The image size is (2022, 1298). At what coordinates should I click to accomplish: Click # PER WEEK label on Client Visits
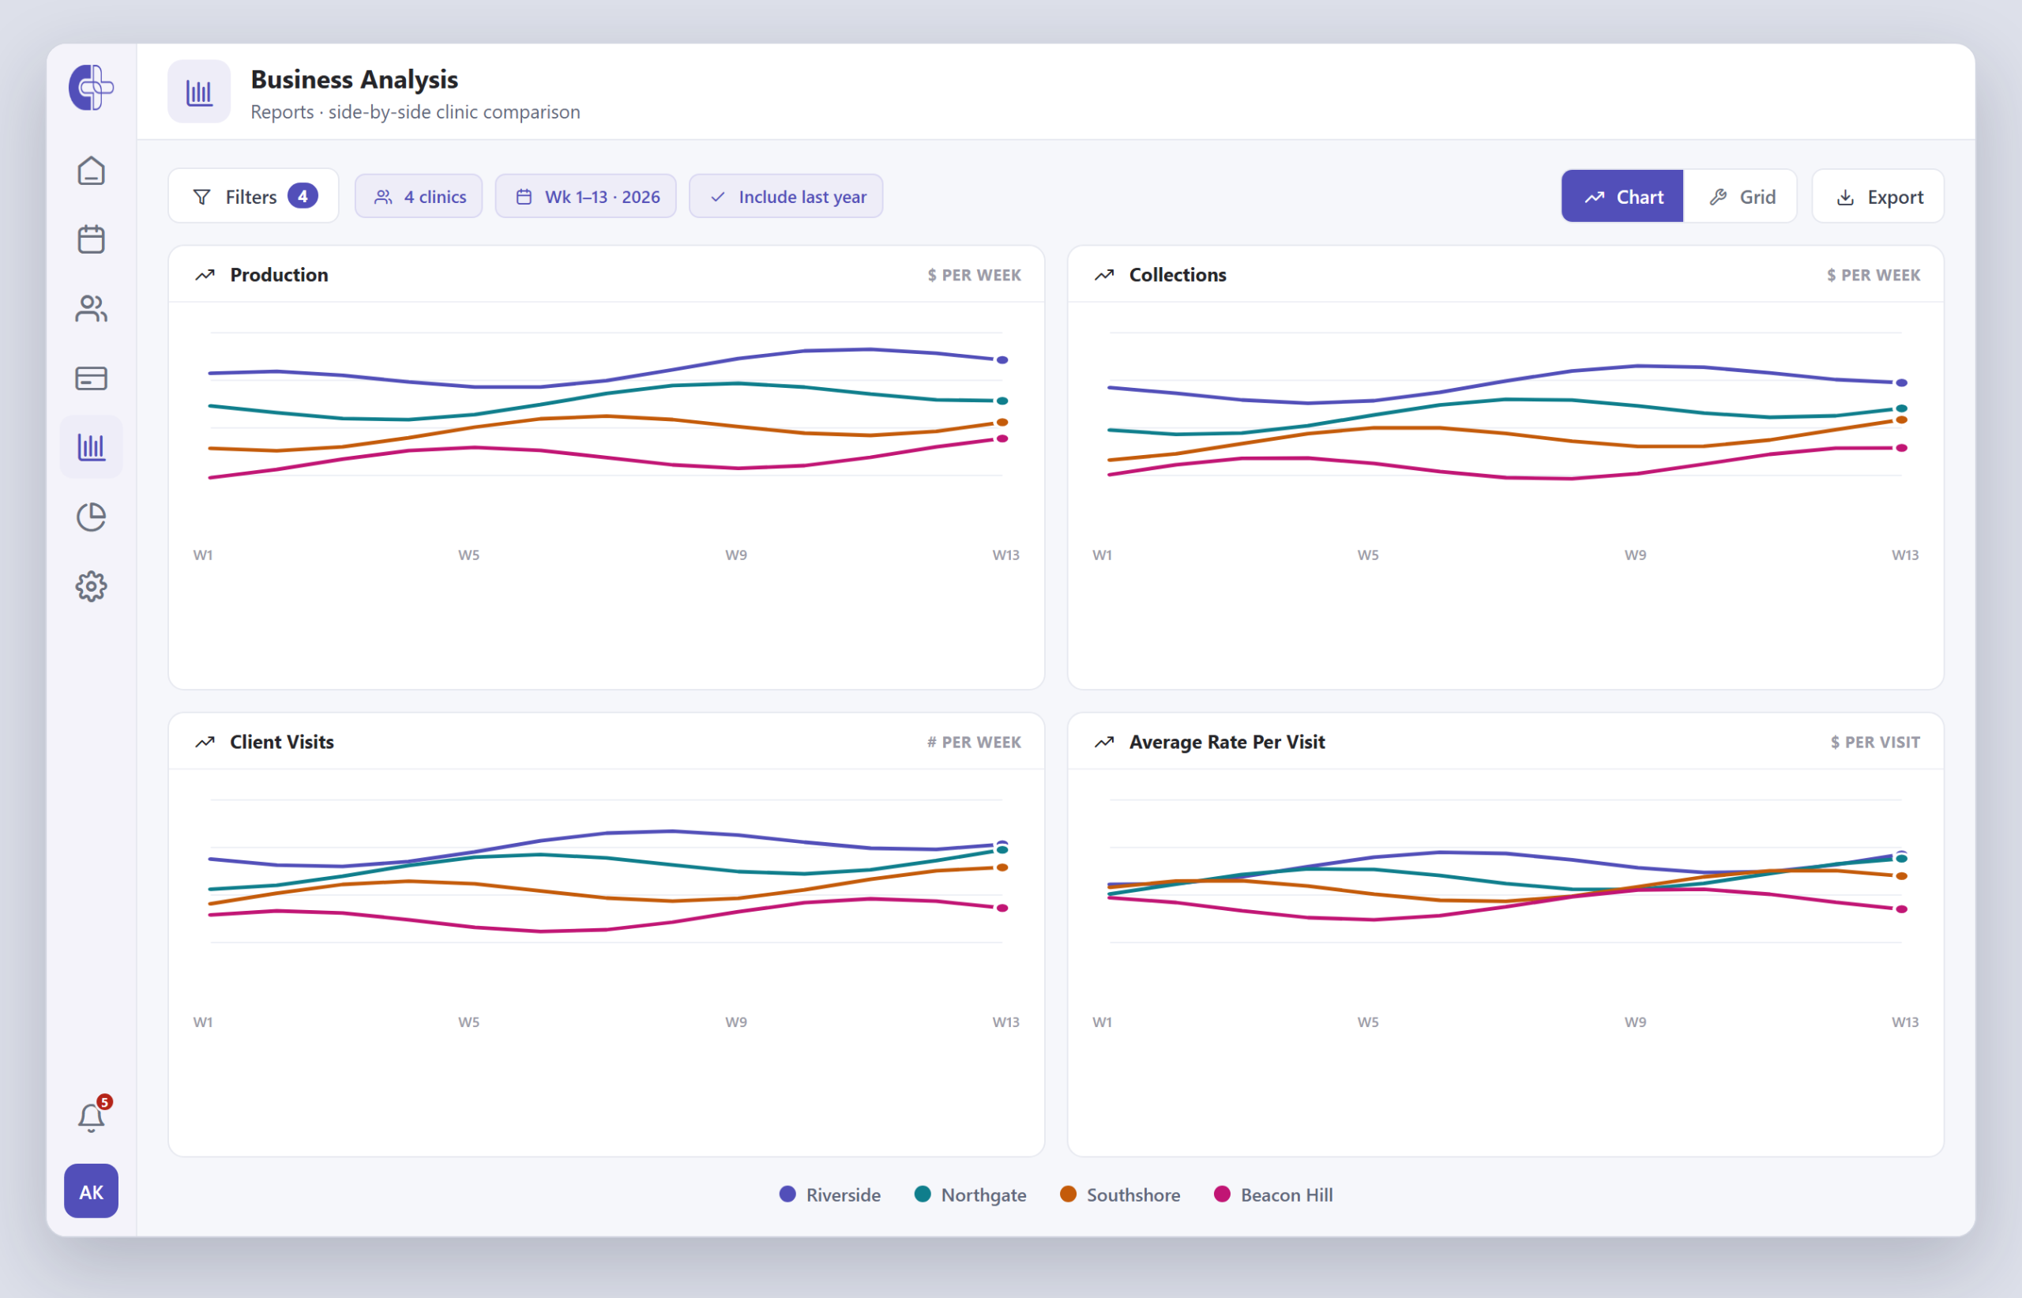tap(974, 742)
